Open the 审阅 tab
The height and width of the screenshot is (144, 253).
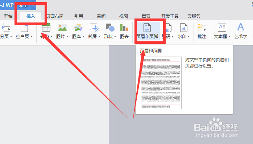(x=101, y=16)
